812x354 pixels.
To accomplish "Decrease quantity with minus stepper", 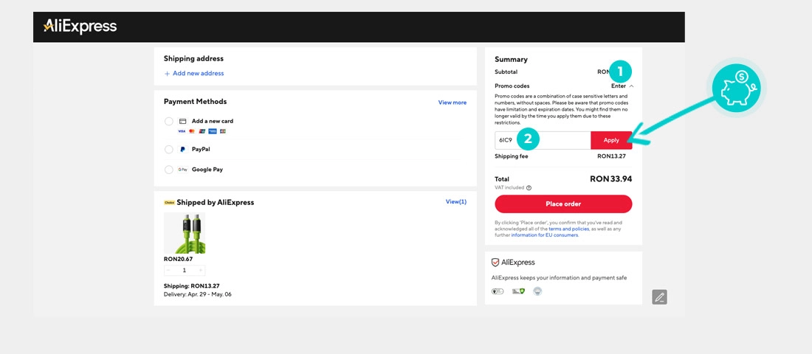I will coord(168,270).
